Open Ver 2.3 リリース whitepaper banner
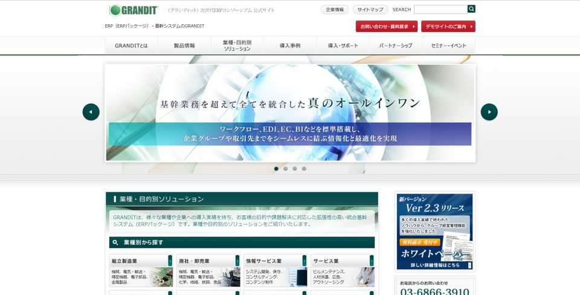The height and width of the screenshot is (295, 580). tap(434, 232)
